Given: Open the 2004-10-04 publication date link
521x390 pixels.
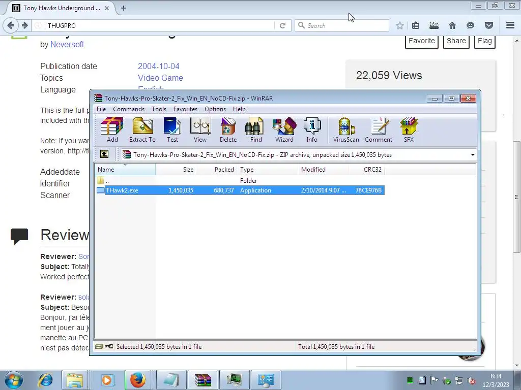Looking at the screenshot, I should [x=159, y=66].
